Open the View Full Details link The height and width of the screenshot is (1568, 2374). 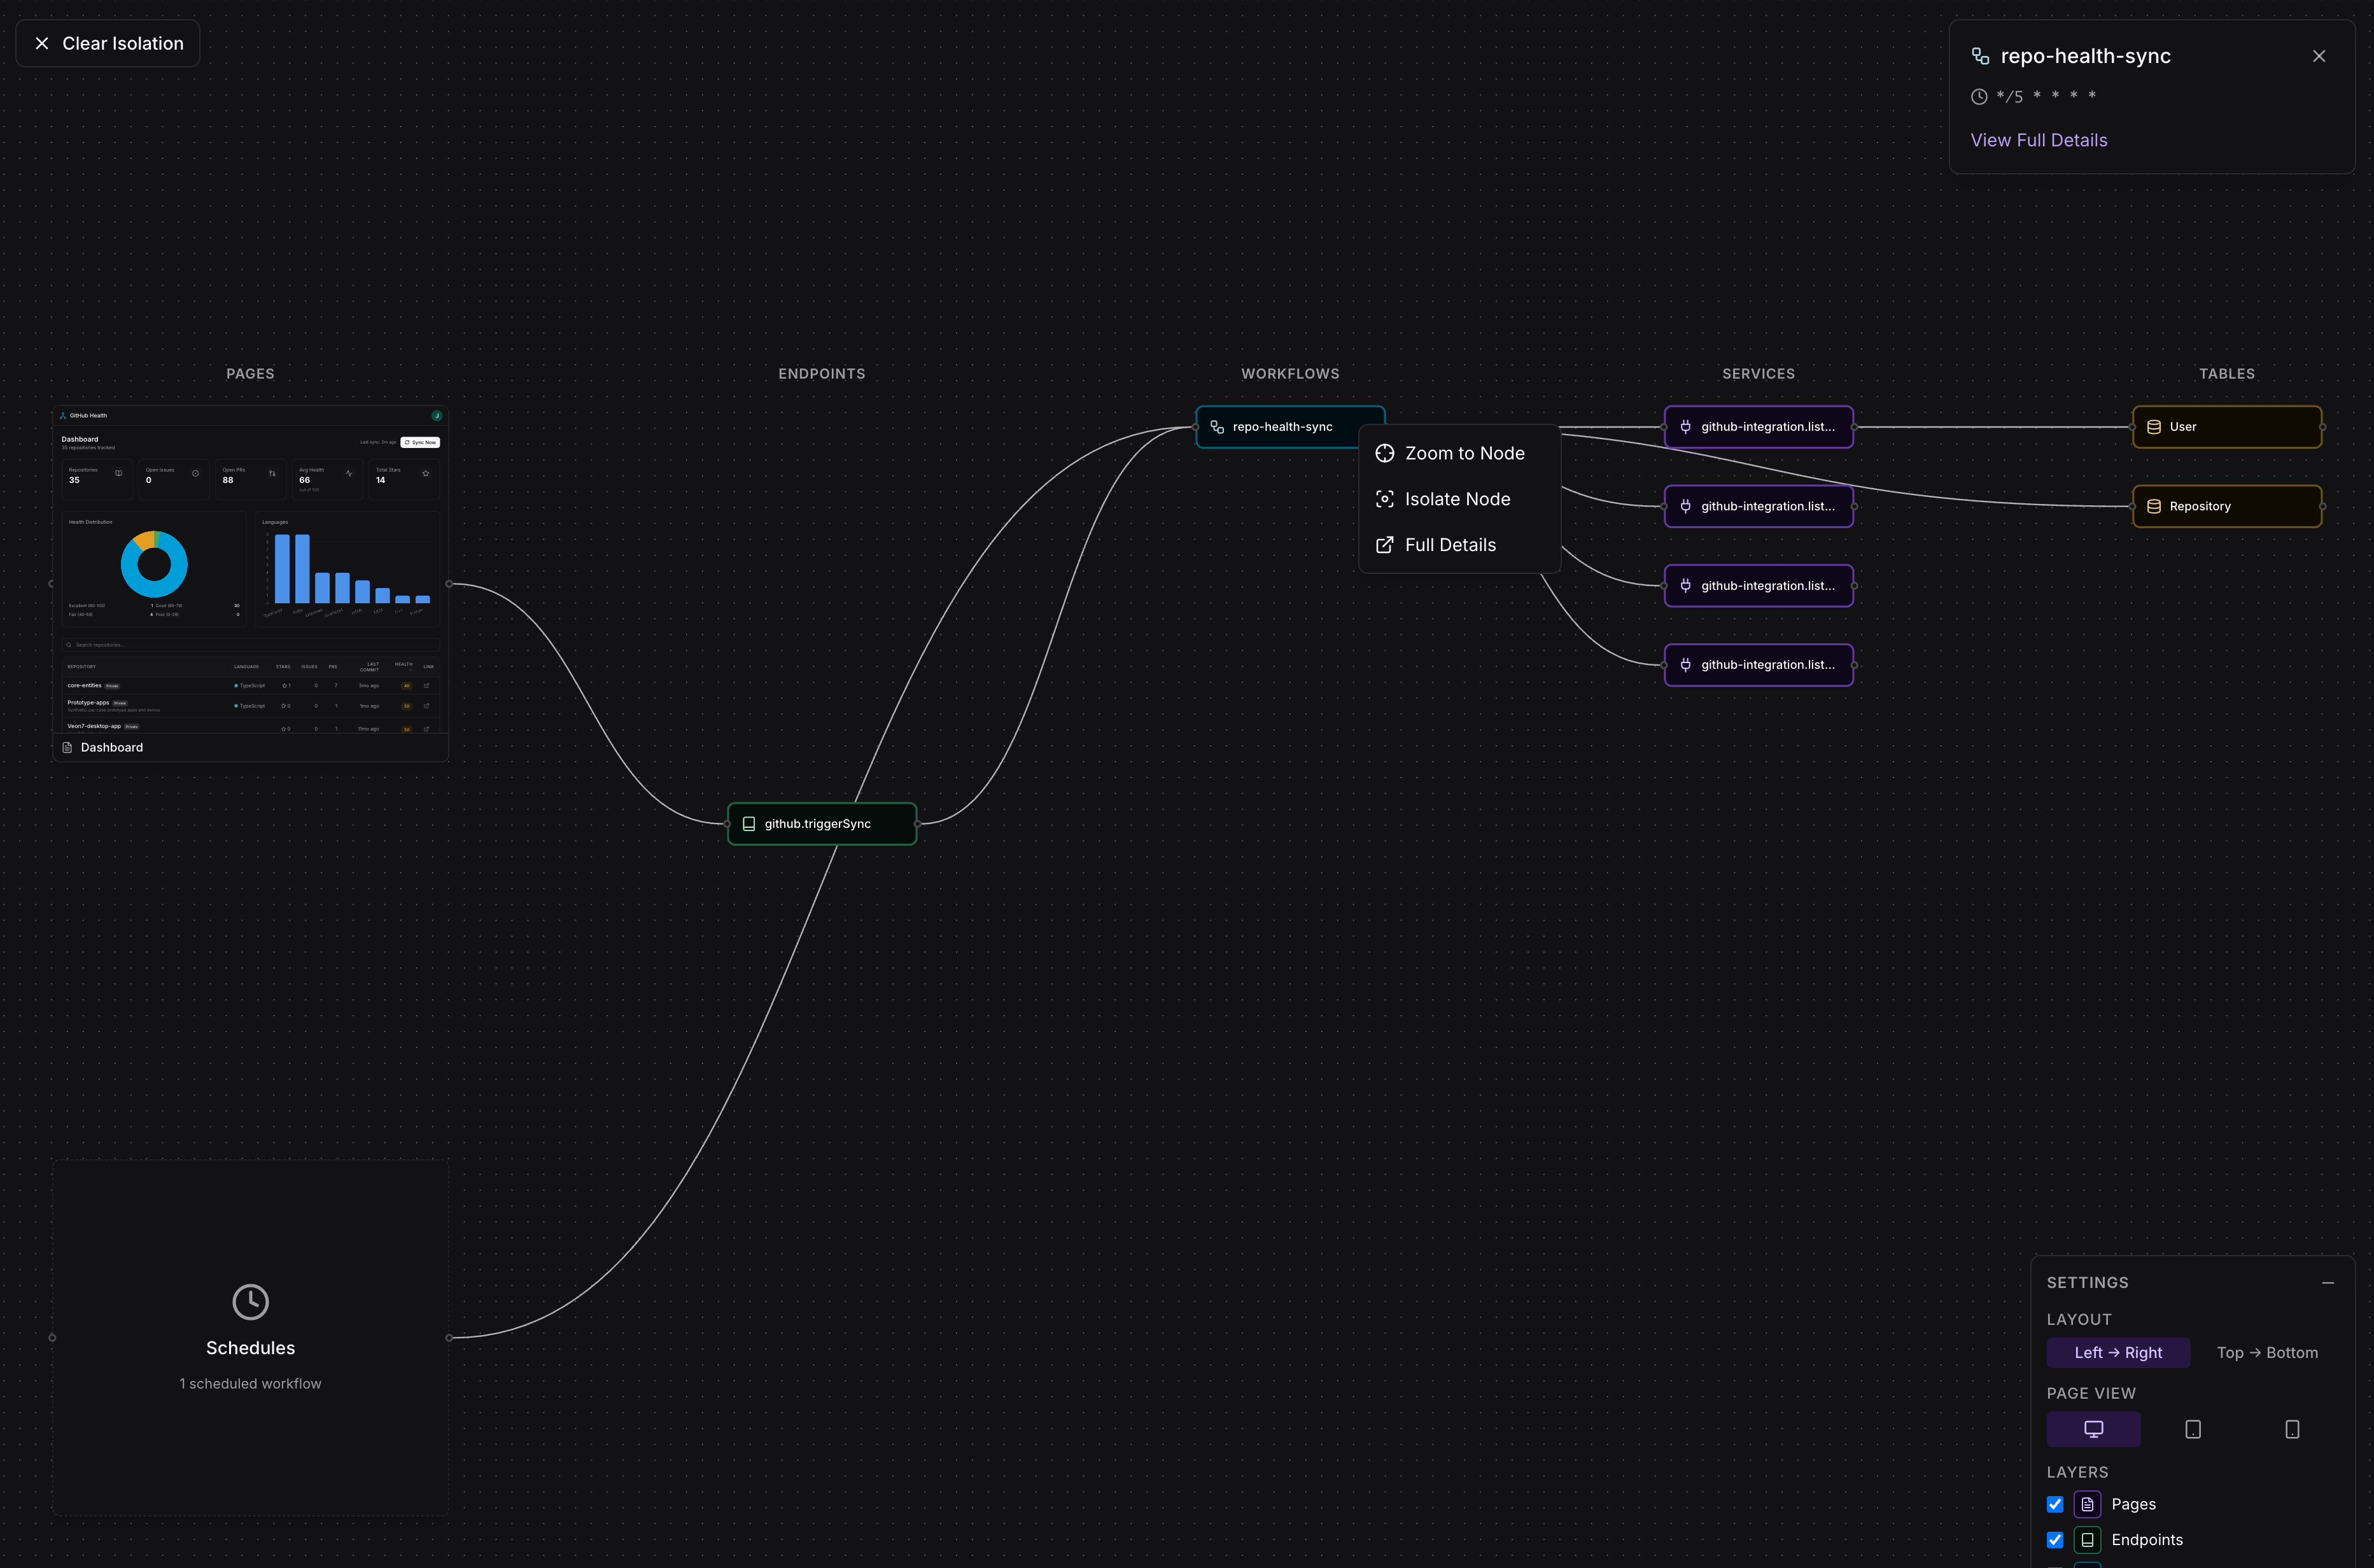pos(2038,140)
